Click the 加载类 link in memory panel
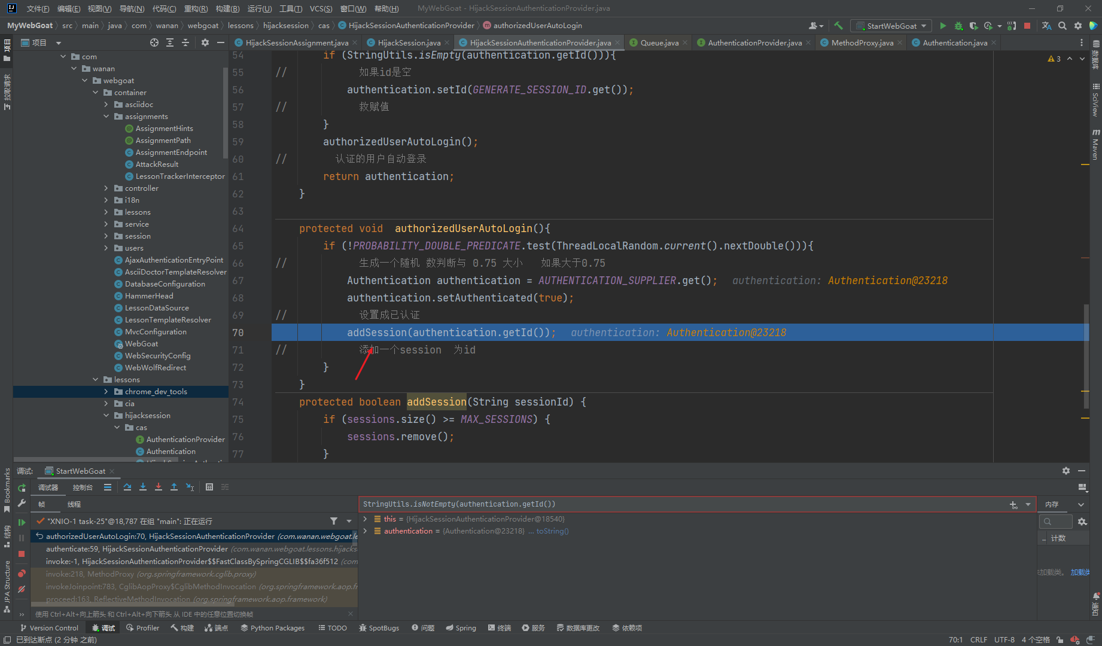This screenshot has width=1102, height=646. pyautogui.click(x=1079, y=572)
